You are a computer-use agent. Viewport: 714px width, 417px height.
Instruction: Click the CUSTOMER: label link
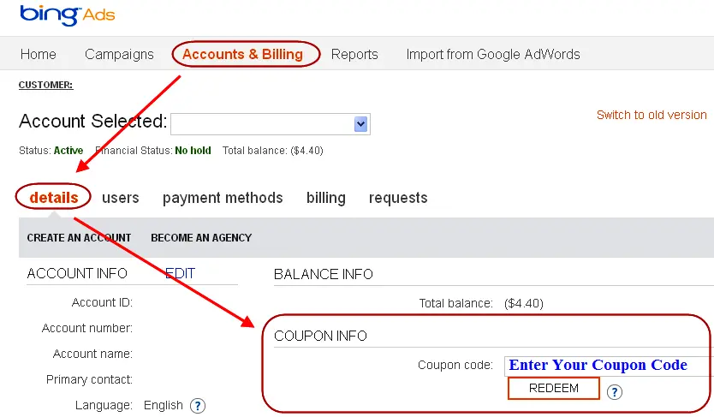tap(45, 85)
